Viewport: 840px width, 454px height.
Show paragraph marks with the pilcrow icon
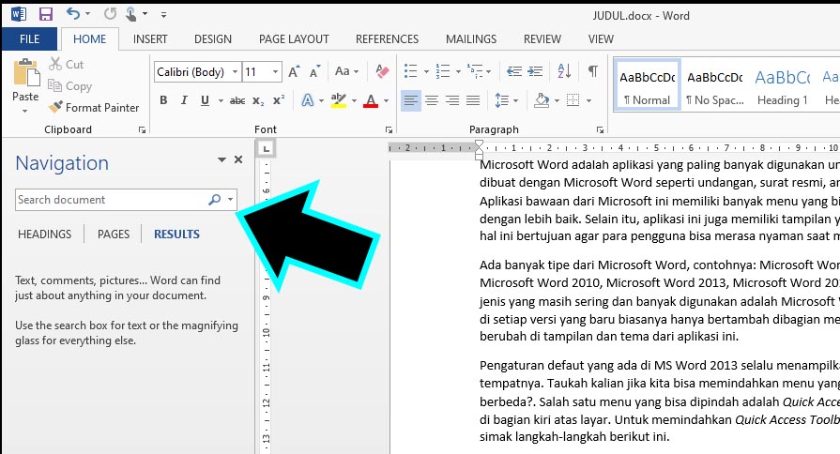[x=592, y=72]
